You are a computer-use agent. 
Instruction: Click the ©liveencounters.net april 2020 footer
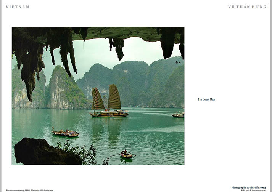coord(18,190)
